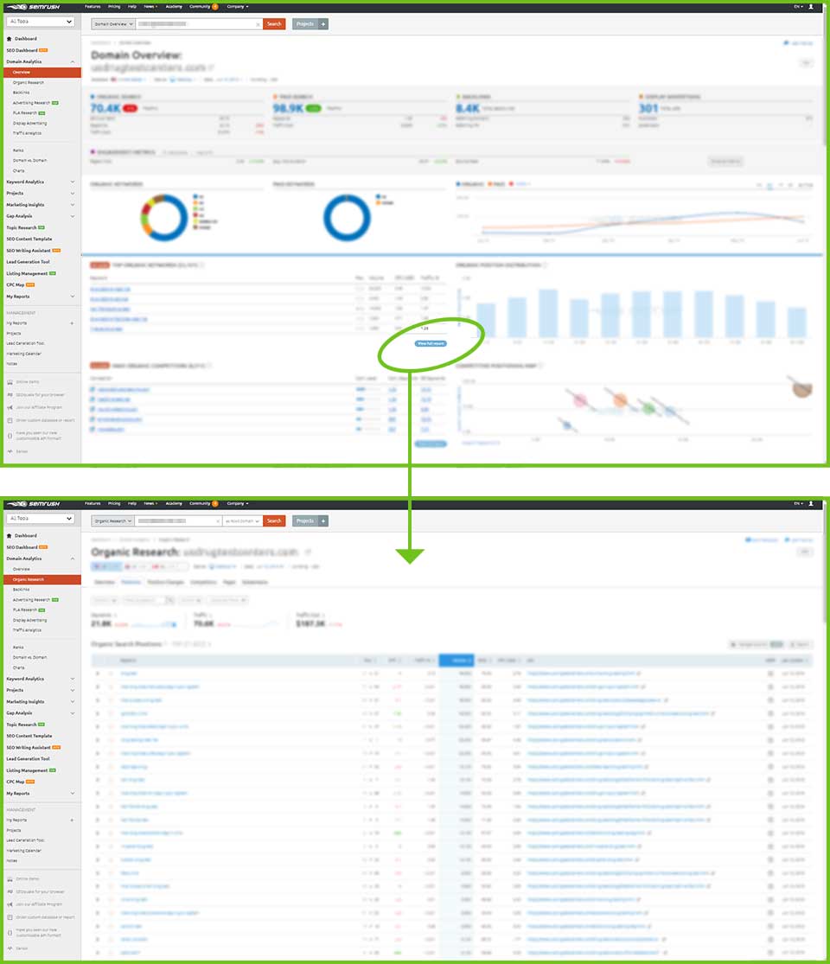Click Online demo icon in Organic Research sidebar
The height and width of the screenshot is (964, 830).
(x=10, y=878)
